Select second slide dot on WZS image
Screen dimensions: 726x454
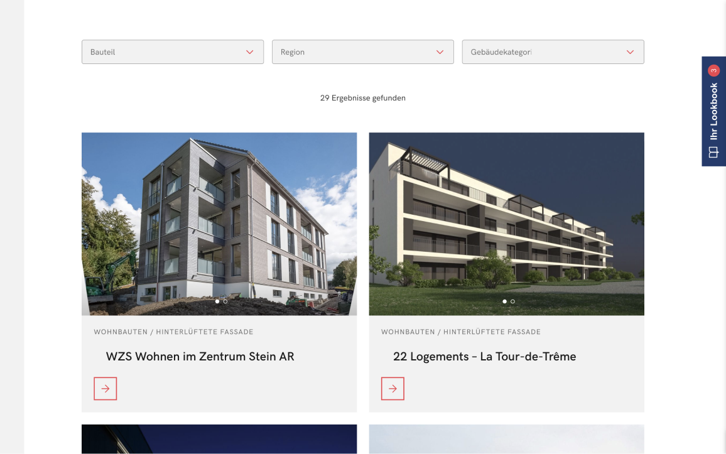225,301
